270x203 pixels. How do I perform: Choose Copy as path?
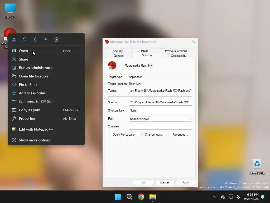click(46, 110)
